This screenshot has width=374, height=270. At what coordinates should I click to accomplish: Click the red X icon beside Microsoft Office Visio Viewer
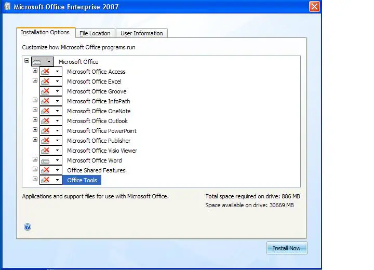[x=45, y=151]
